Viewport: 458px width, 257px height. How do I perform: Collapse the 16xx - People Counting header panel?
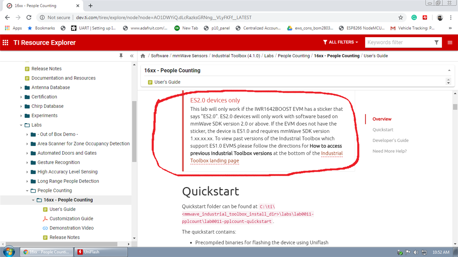[x=449, y=71]
